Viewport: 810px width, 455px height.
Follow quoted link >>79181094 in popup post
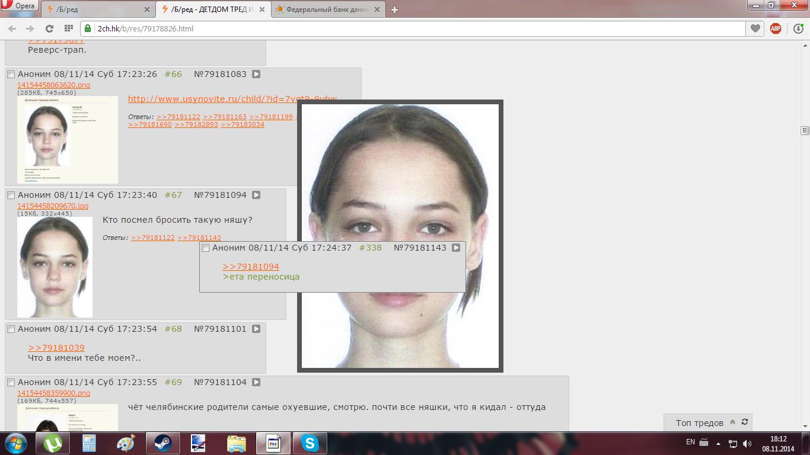point(251,267)
